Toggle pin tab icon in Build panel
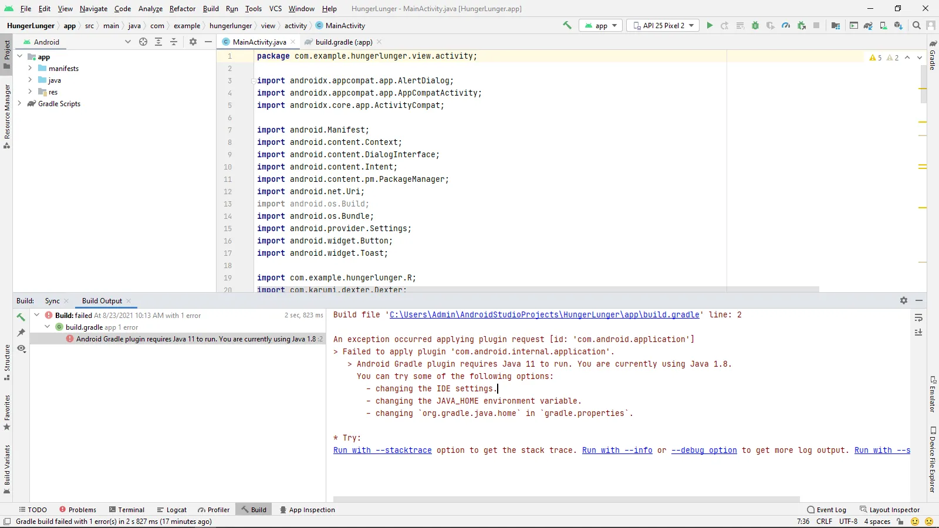Viewport: 939px width, 528px height. (21, 333)
